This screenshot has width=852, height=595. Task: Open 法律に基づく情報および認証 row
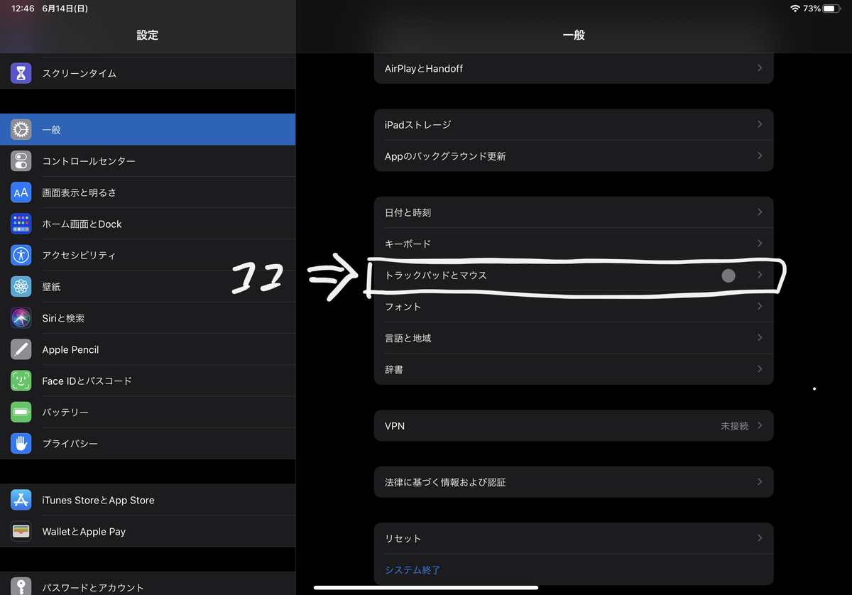[x=574, y=481]
